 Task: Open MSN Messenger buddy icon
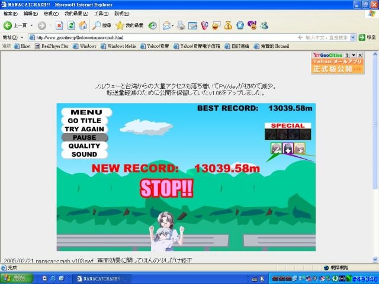(x=264, y=25)
